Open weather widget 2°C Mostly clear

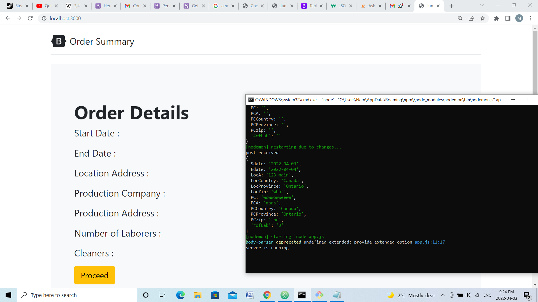tap(411, 295)
